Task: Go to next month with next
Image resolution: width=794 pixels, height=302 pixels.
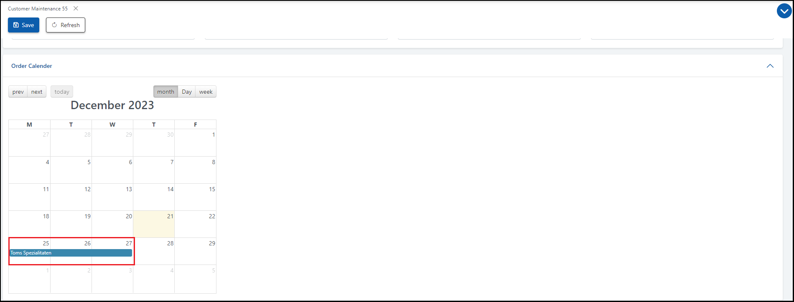Action: tap(37, 92)
